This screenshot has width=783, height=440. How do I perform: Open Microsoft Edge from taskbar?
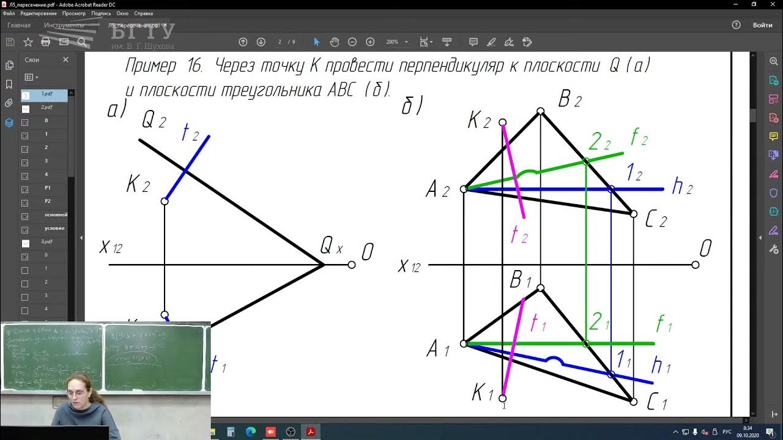pyautogui.click(x=250, y=432)
